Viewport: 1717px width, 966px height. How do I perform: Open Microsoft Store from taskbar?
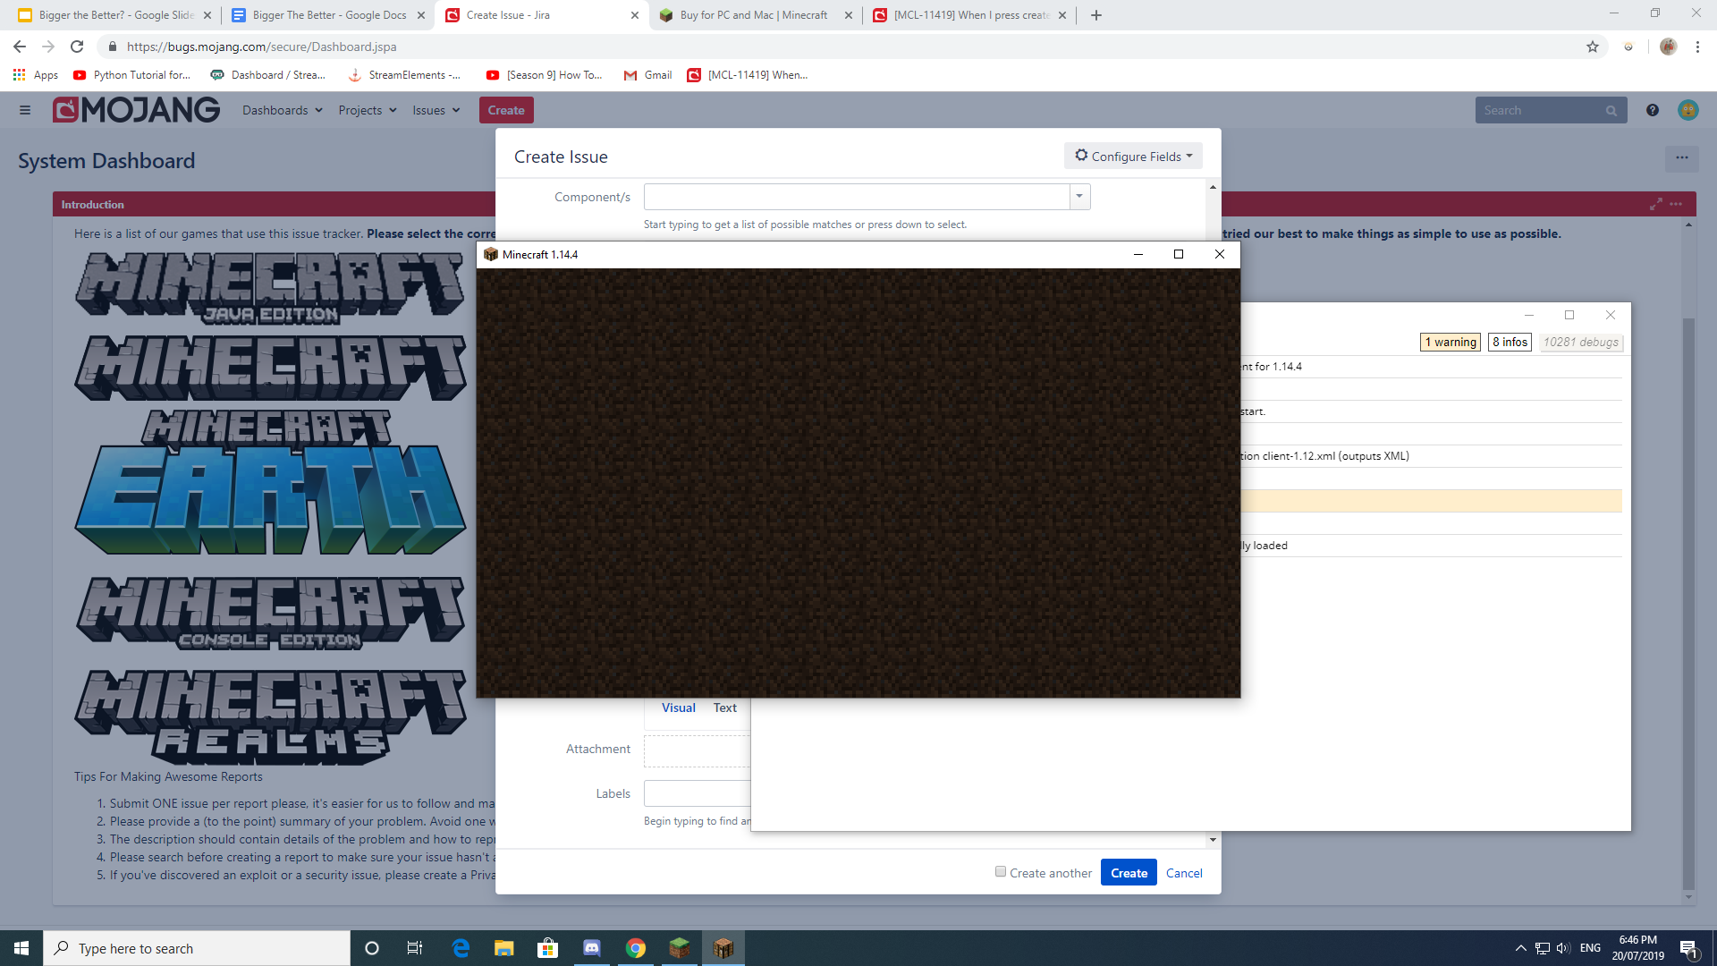coord(547,948)
